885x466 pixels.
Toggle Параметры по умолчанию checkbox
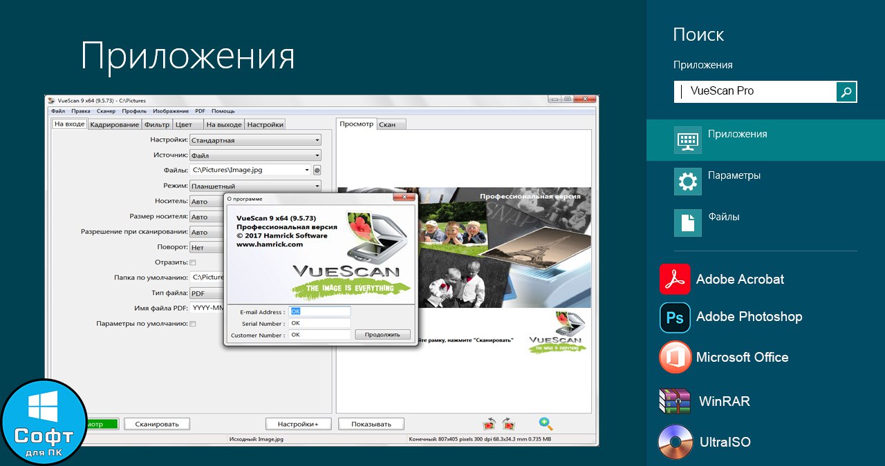[x=193, y=323]
